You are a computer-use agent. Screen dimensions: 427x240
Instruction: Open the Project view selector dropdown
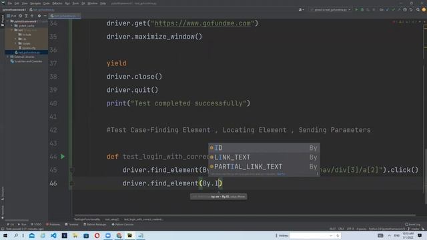point(12,16)
